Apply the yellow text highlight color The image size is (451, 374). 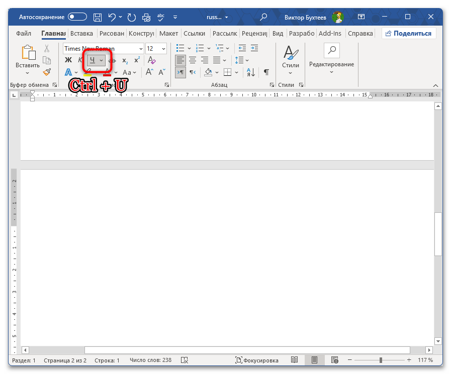pyautogui.click(x=87, y=72)
